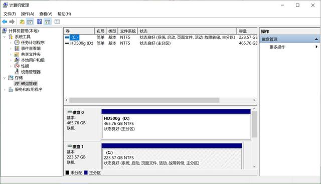Click the disk view scroll down arrow
The image size is (321, 184).
click(254, 166)
